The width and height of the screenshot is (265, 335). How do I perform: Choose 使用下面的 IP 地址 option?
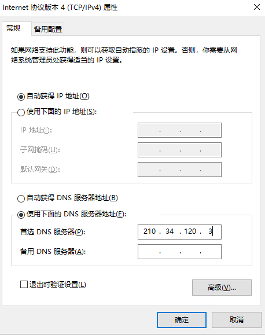coord(21,112)
